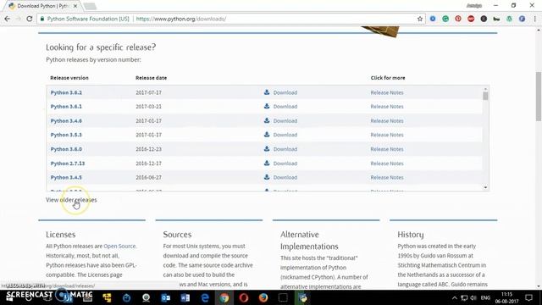Click Download text link for Python 2.7.13
The image size is (542, 305).
285,164
